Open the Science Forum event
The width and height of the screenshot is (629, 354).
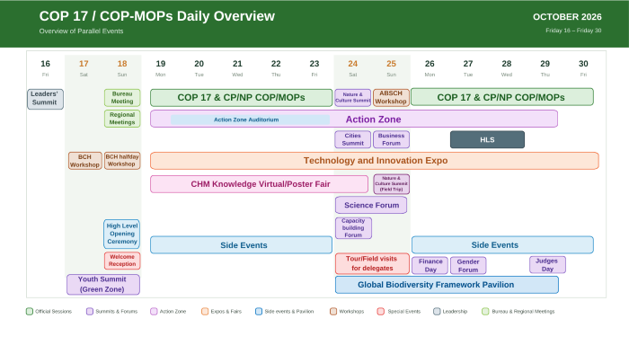[371, 205]
